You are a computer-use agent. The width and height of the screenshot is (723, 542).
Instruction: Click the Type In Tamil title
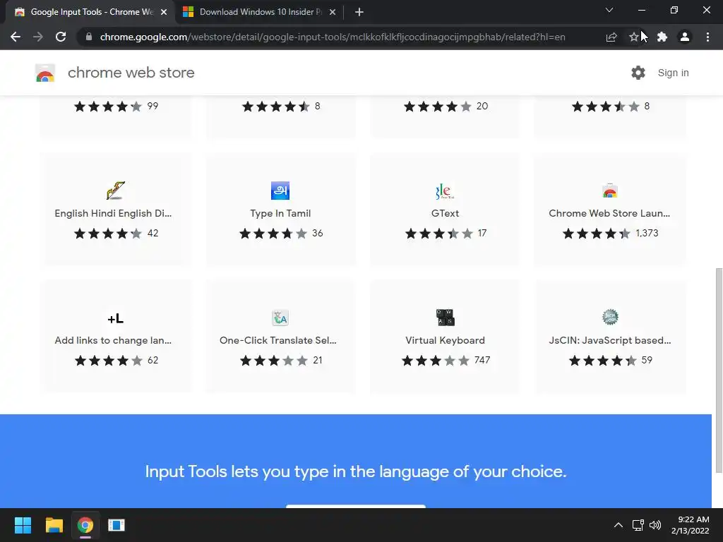click(280, 213)
